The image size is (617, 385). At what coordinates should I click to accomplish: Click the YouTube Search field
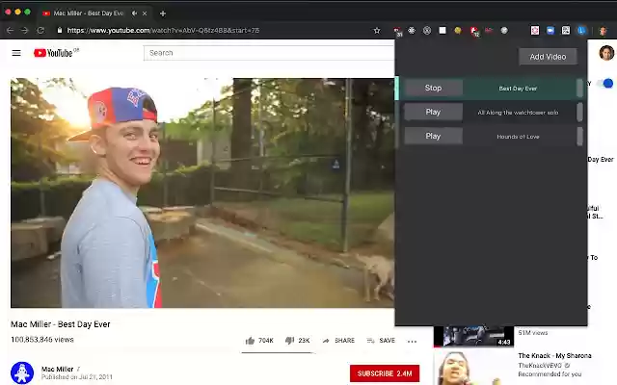(x=269, y=53)
